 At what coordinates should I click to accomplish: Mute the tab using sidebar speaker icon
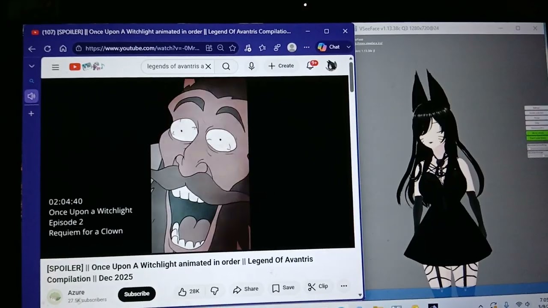coord(31,96)
